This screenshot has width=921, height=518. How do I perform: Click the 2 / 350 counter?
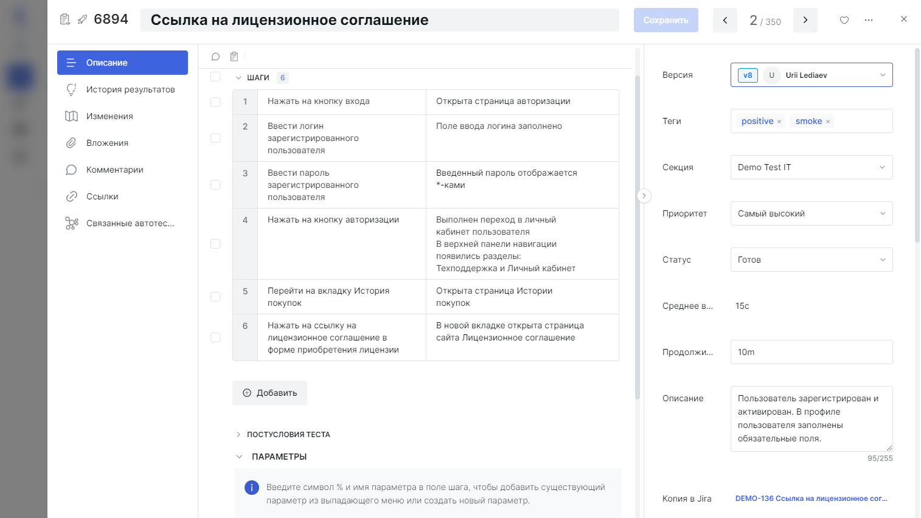pyautogui.click(x=765, y=21)
